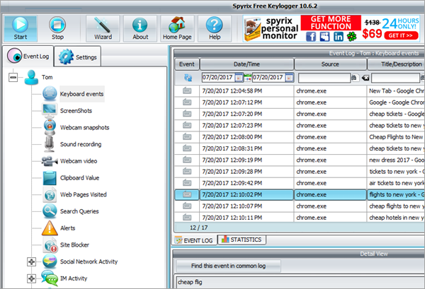The image size is (425, 289).
Task: Open the Webcam video camcorder icon
Action: 50,161
